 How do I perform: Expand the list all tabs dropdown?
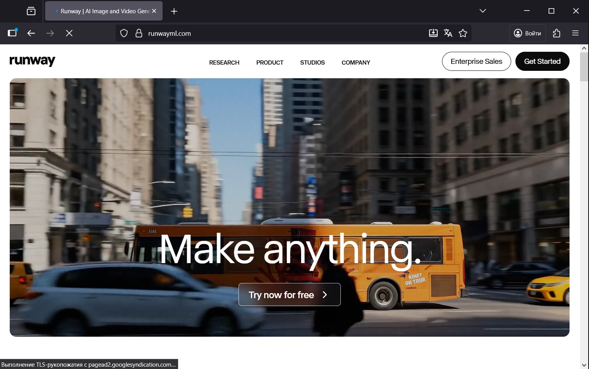coord(483,11)
